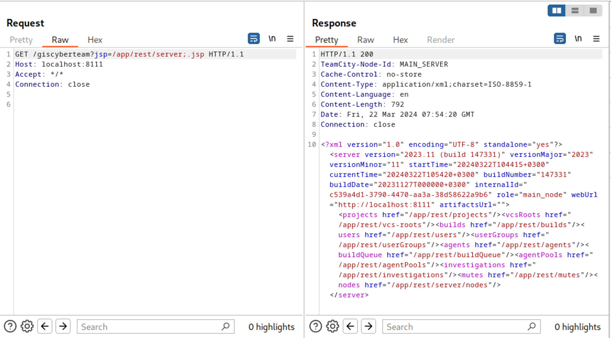
Task: Show non-printable characters in Response panel
Action: coord(578,39)
